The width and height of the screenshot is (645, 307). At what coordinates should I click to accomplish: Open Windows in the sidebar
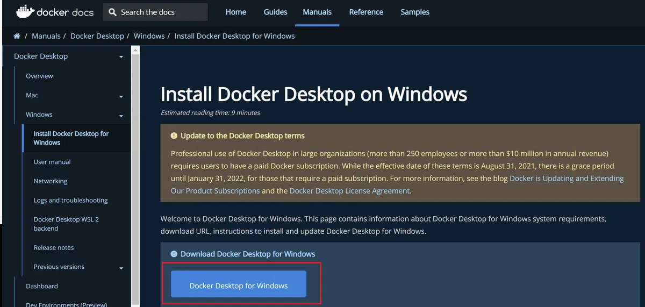39,115
